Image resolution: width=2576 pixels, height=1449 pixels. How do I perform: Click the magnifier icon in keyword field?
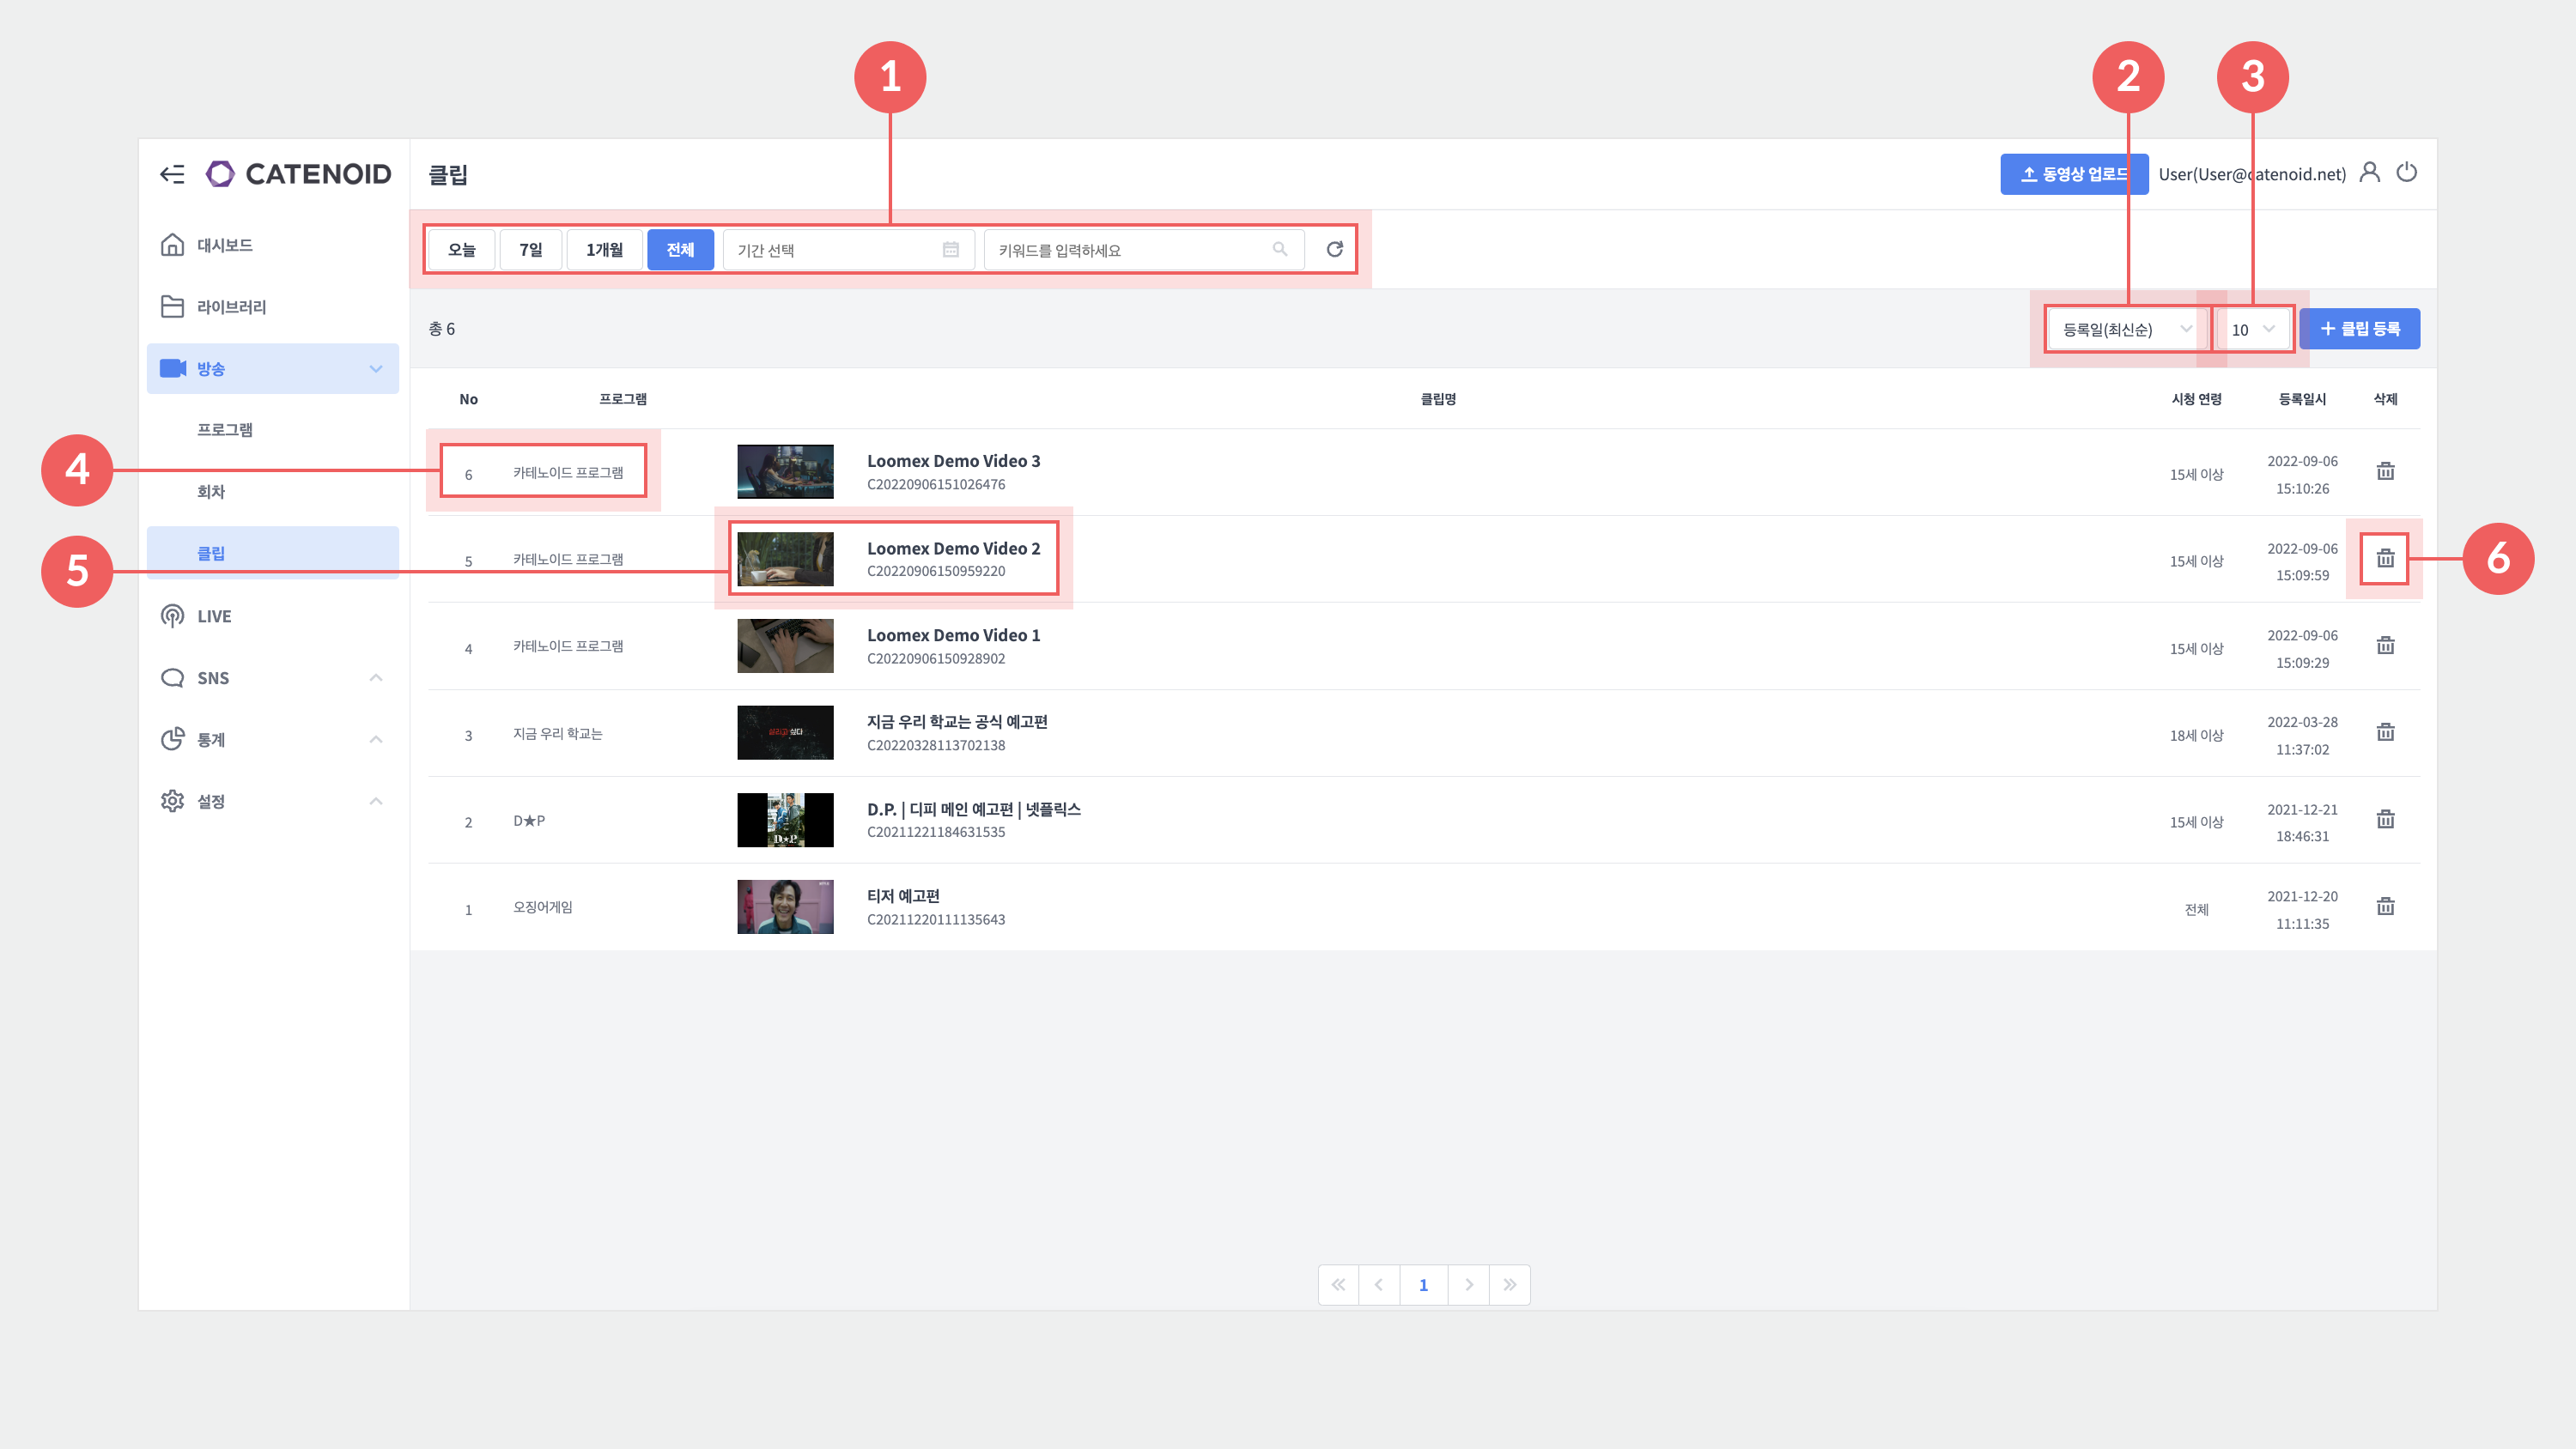click(x=1279, y=249)
